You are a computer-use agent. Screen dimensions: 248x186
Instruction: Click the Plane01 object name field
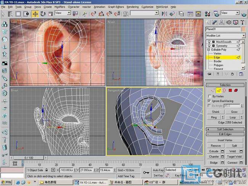223,29
